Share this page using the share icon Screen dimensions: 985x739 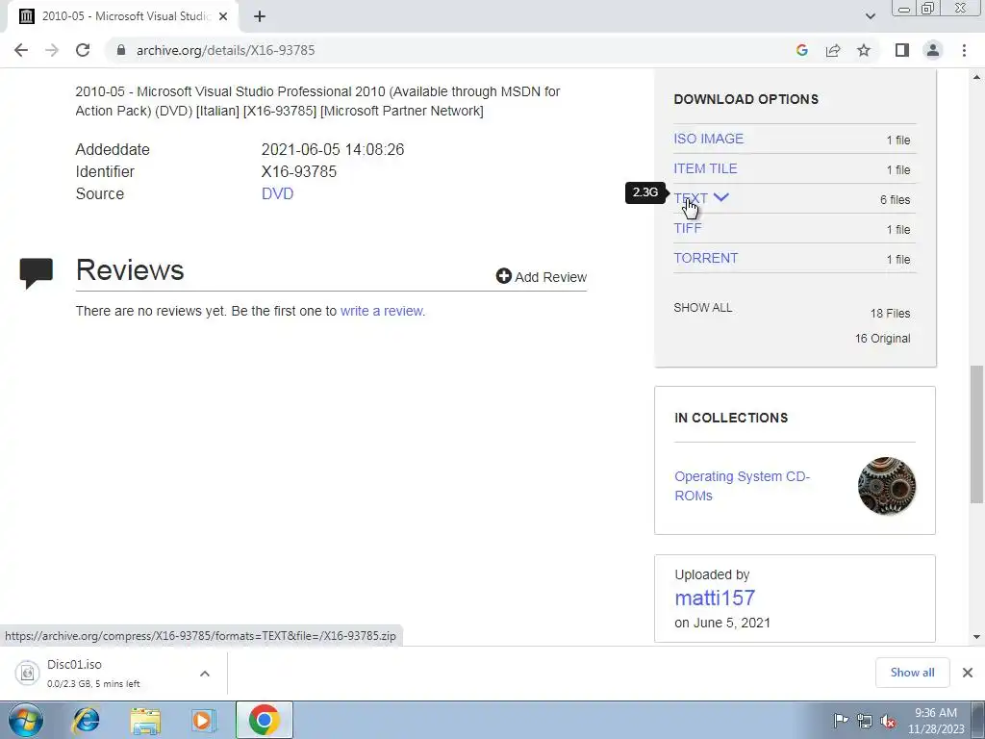(x=833, y=50)
